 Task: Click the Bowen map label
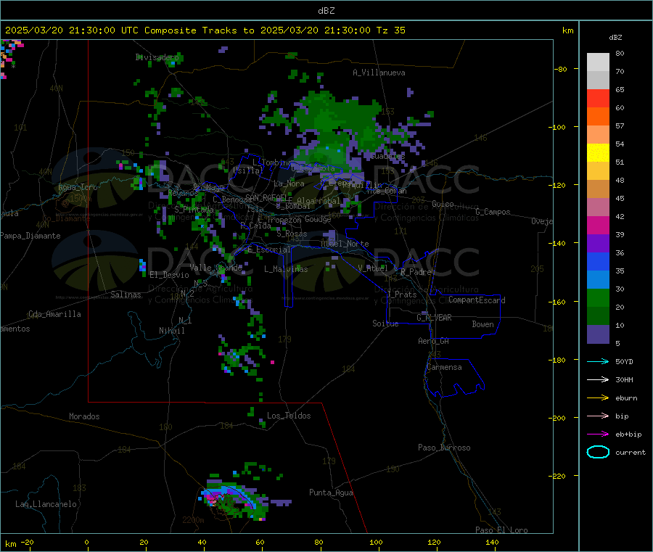click(x=482, y=324)
